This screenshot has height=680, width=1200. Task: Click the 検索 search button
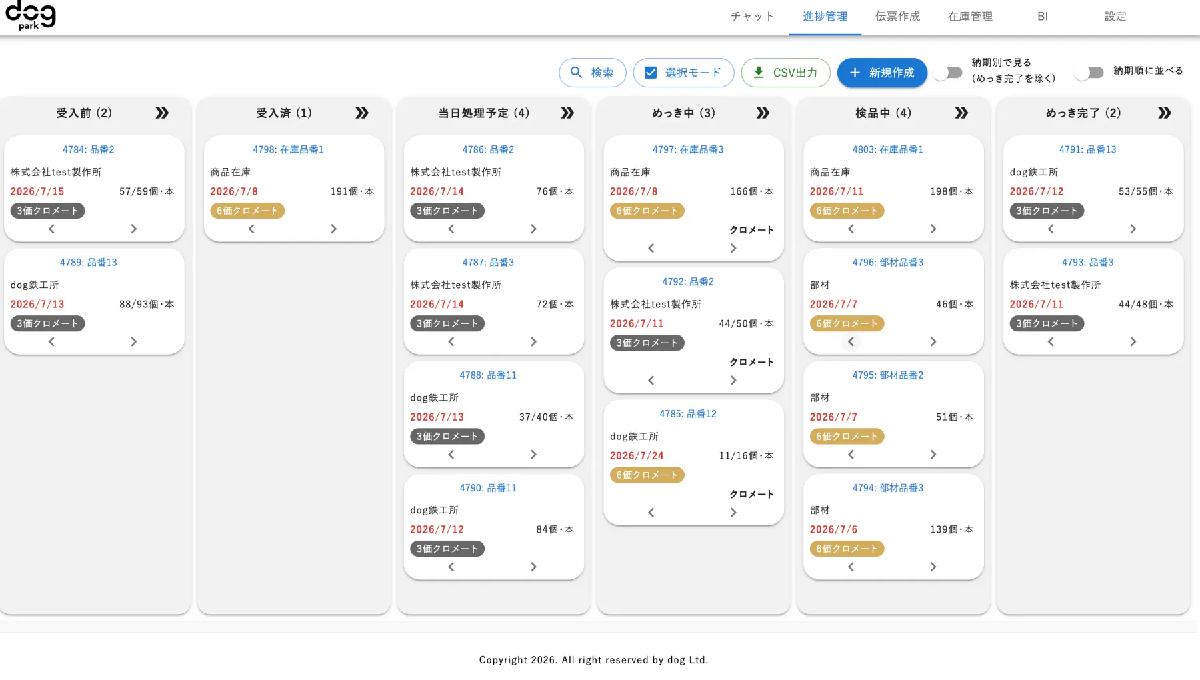point(592,73)
